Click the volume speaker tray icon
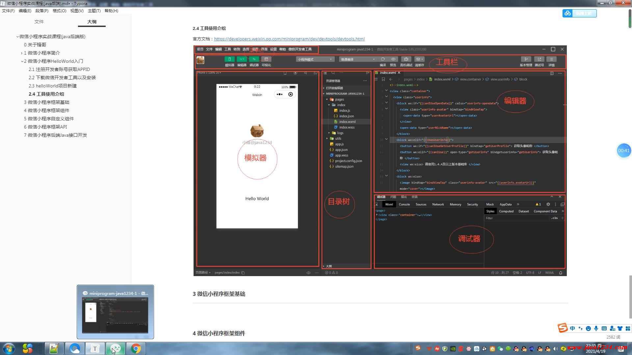 coord(556,349)
